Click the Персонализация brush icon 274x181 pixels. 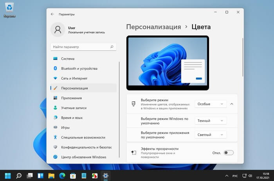(x=55, y=88)
